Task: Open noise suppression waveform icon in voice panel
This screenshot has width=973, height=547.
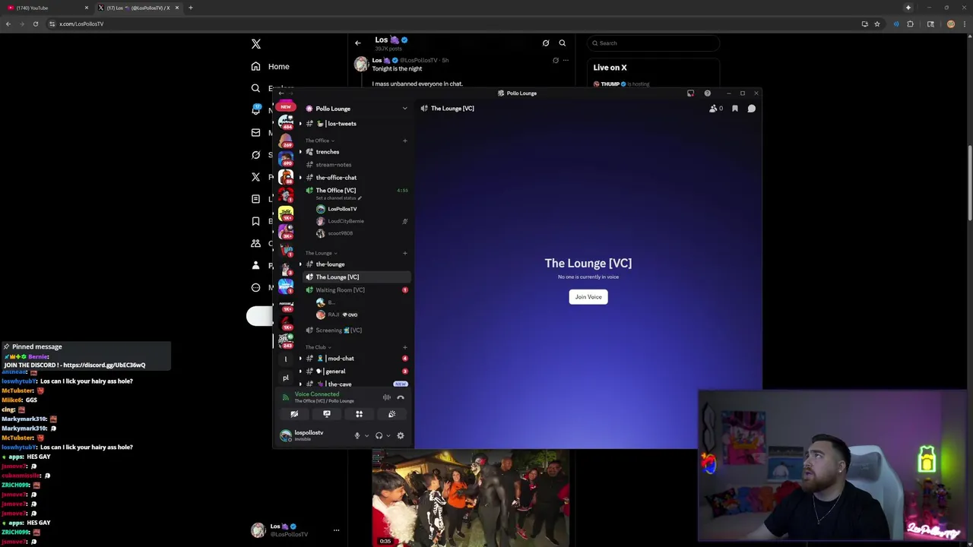Action: (387, 397)
